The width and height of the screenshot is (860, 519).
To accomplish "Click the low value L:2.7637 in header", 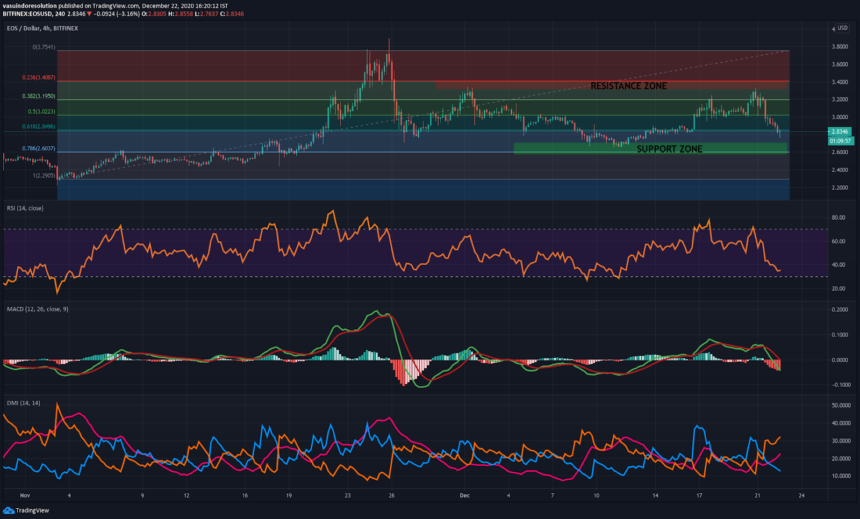I will pyautogui.click(x=206, y=14).
